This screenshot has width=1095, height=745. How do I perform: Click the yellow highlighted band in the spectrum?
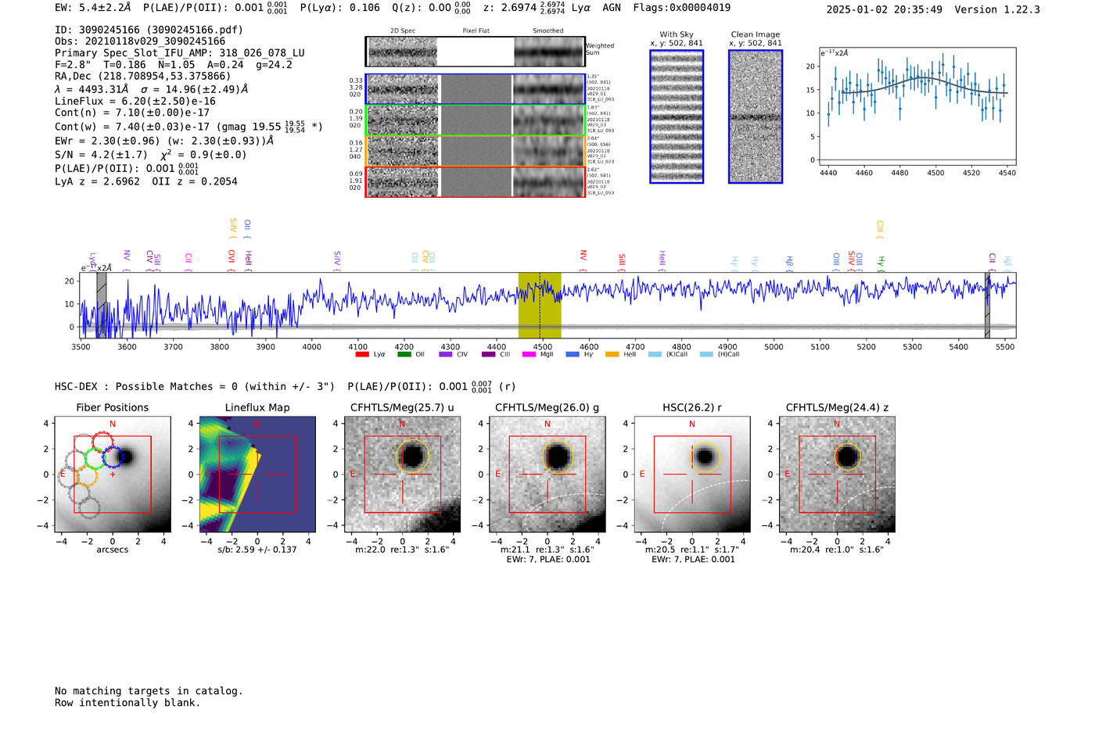coord(540,305)
